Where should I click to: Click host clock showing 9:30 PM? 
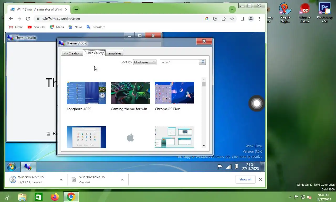[x=323, y=197]
